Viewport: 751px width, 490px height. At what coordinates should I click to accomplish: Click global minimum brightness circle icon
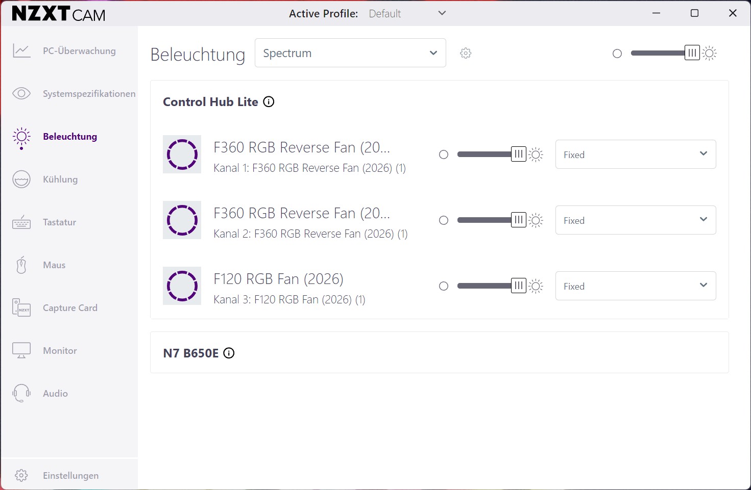[617, 54]
